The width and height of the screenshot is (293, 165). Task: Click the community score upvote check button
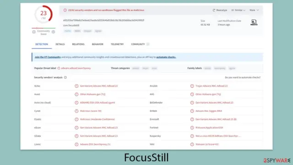tap(53, 32)
